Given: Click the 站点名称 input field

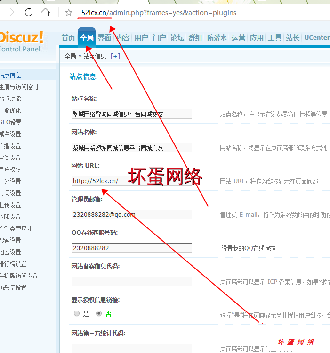Looking at the screenshot, I should point(132,114).
